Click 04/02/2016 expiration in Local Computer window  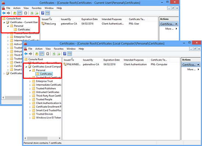pyautogui.click(x=109, y=64)
